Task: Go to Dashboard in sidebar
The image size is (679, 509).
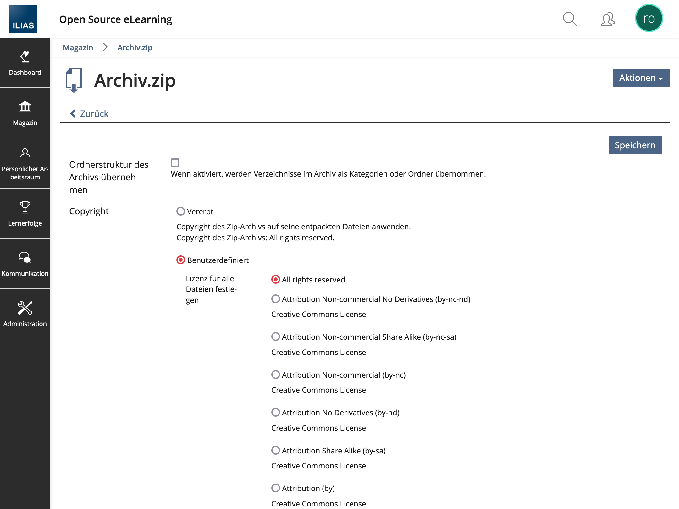Action: point(25,63)
